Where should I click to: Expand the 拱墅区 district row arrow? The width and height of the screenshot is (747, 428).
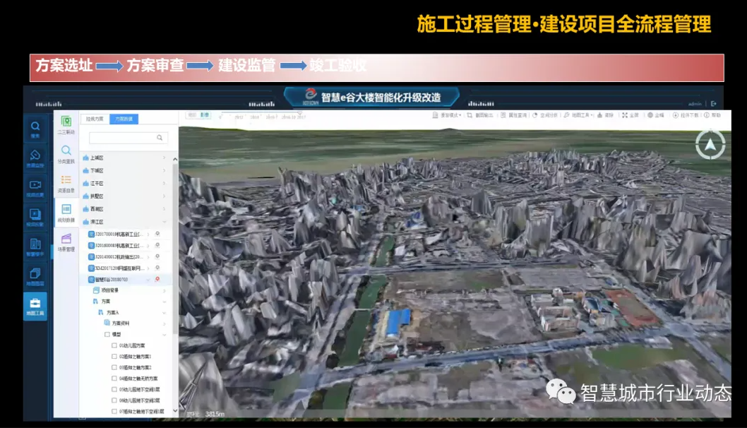click(165, 196)
